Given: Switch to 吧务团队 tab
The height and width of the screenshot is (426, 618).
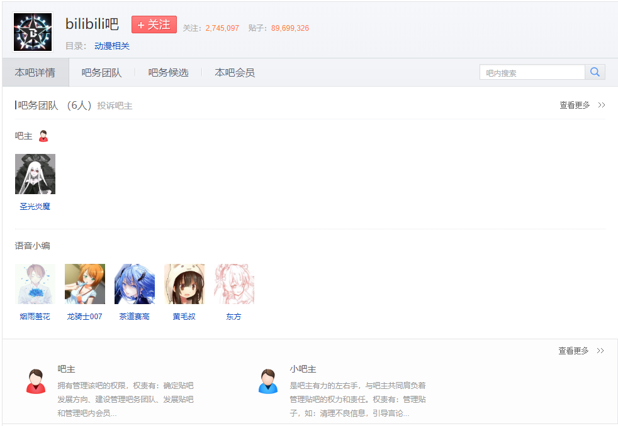Looking at the screenshot, I should [101, 73].
